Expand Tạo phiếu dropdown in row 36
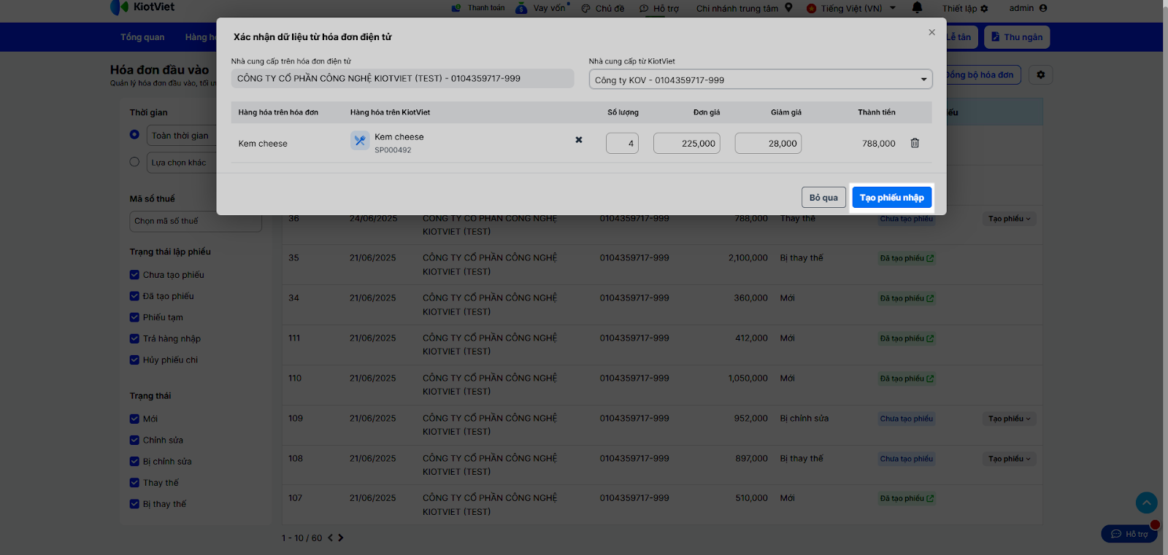1168x555 pixels. [1010, 219]
